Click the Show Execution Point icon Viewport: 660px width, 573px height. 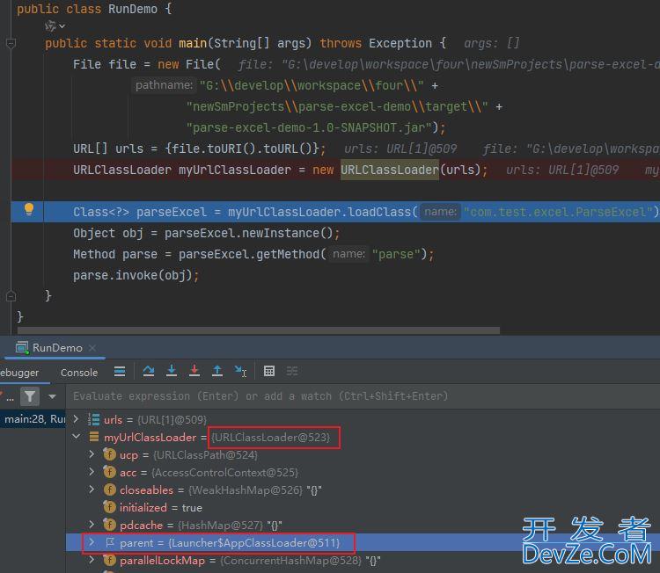coord(120,371)
